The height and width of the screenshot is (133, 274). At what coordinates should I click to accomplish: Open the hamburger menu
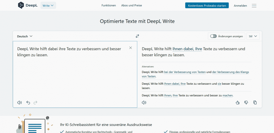(x=254, y=6)
